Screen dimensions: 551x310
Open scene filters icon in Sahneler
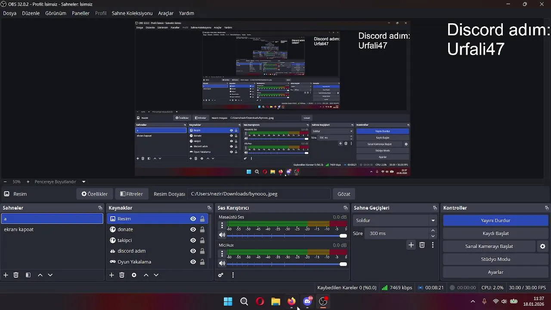(x=28, y=275)
